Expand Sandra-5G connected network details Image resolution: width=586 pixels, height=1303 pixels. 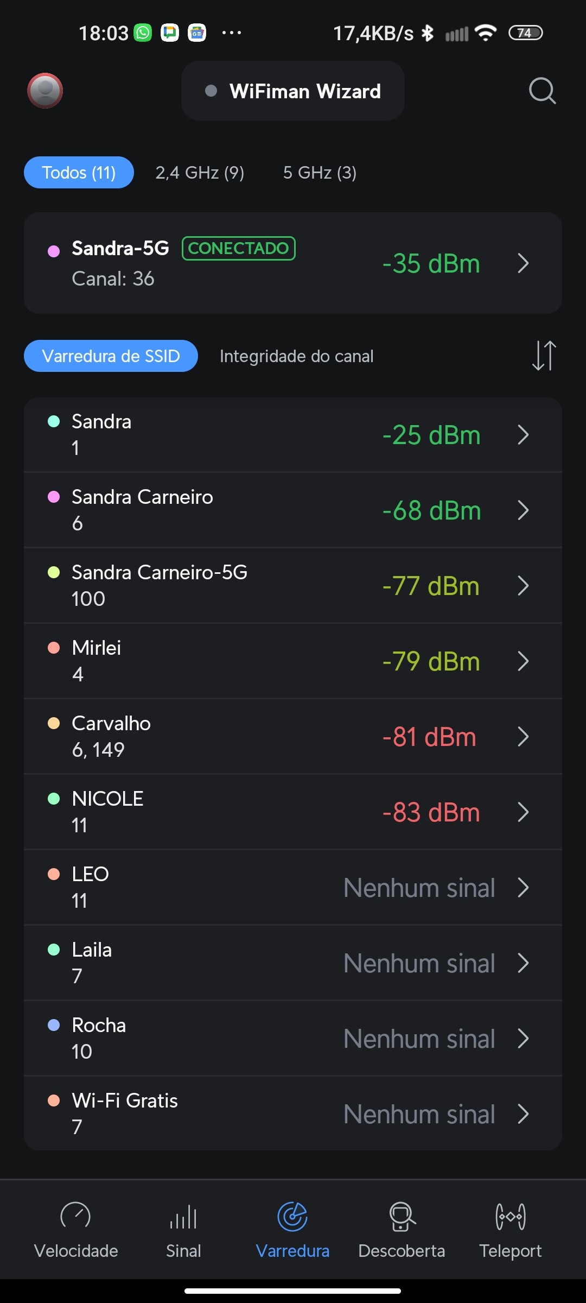[x=523, y=263]
